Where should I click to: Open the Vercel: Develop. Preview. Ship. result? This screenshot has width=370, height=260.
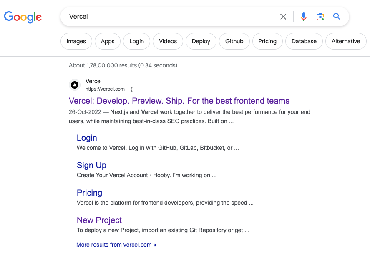179,101
